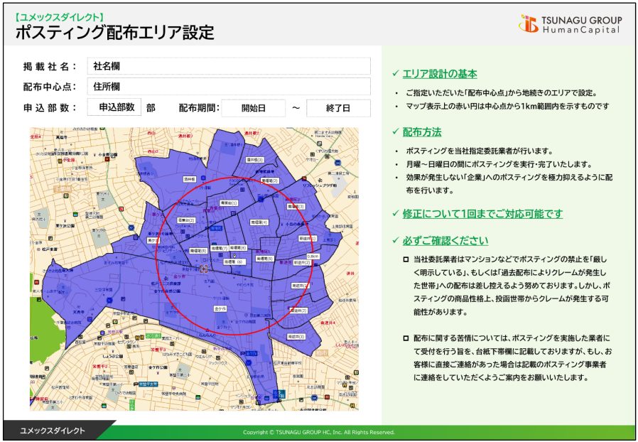The height and width of the screenshot is (442, 638).
Task: Click the TSUNAGU GROUP logo icon
Action: tap(528, 24)
